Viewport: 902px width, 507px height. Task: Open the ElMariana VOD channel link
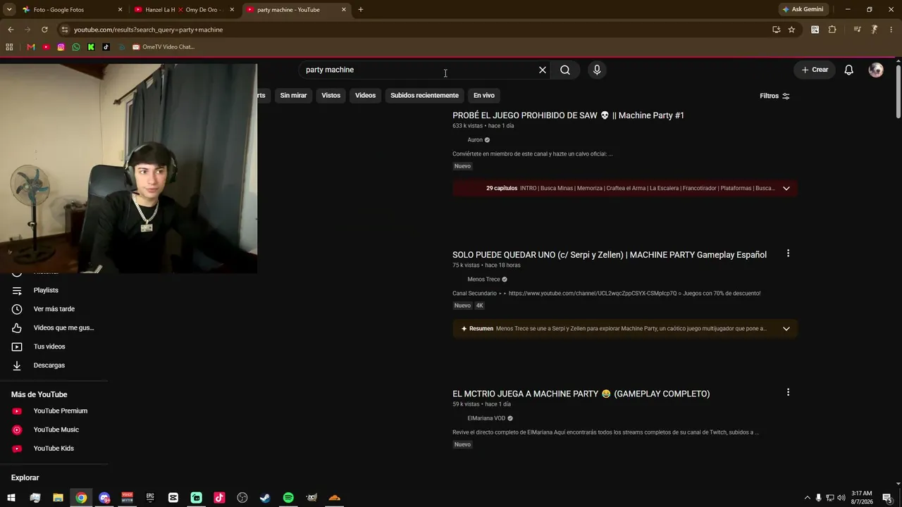(x=486, y=418)
